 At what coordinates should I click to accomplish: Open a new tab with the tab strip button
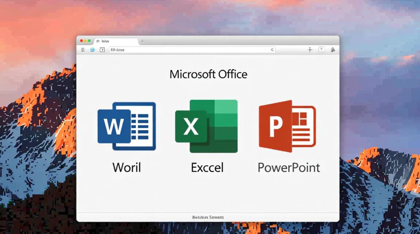coord(142,41)
